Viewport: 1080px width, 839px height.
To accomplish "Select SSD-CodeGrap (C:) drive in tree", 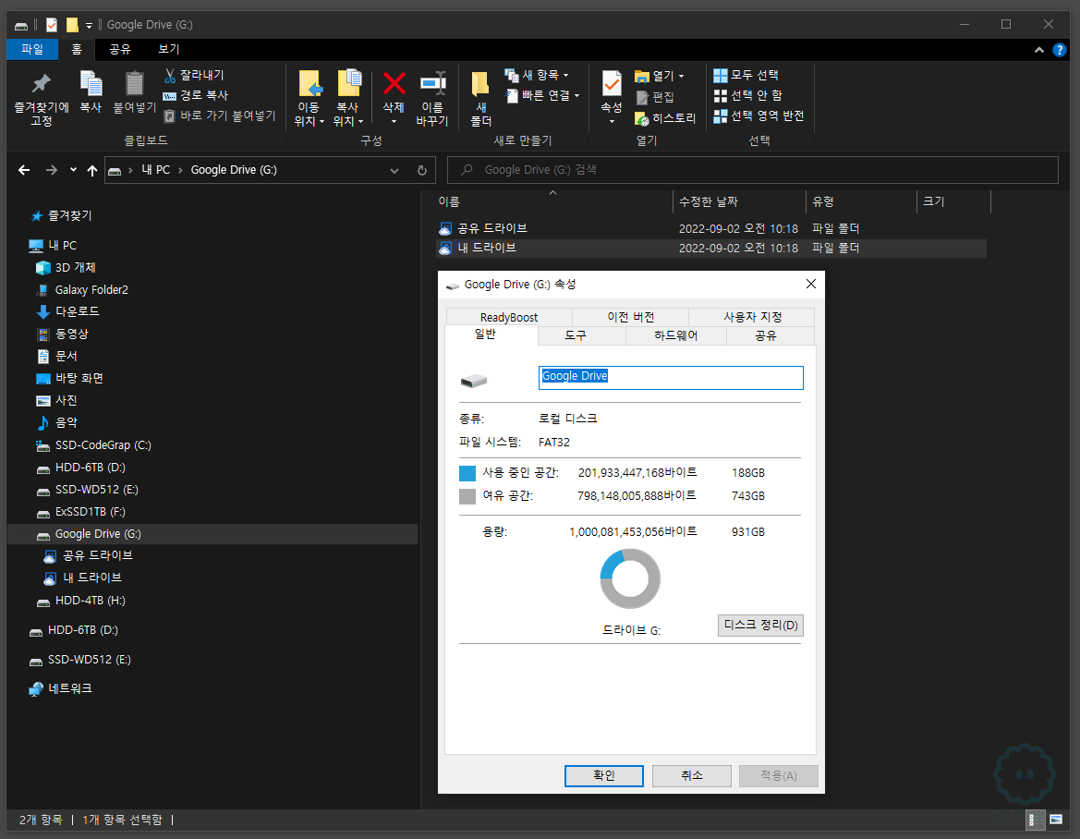I will pyautogui.click(x=103, y=445).
